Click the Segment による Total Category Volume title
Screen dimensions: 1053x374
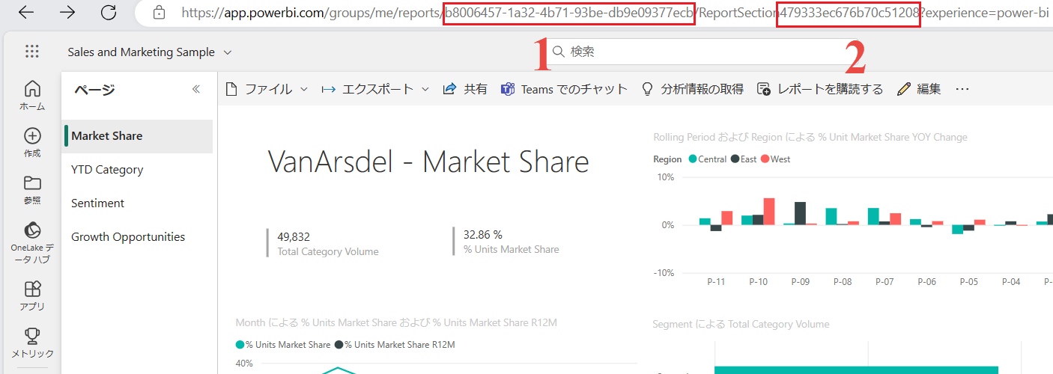[741, 324]
